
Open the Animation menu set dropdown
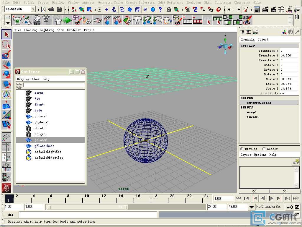pyautogui.click(x=33, y=9)
